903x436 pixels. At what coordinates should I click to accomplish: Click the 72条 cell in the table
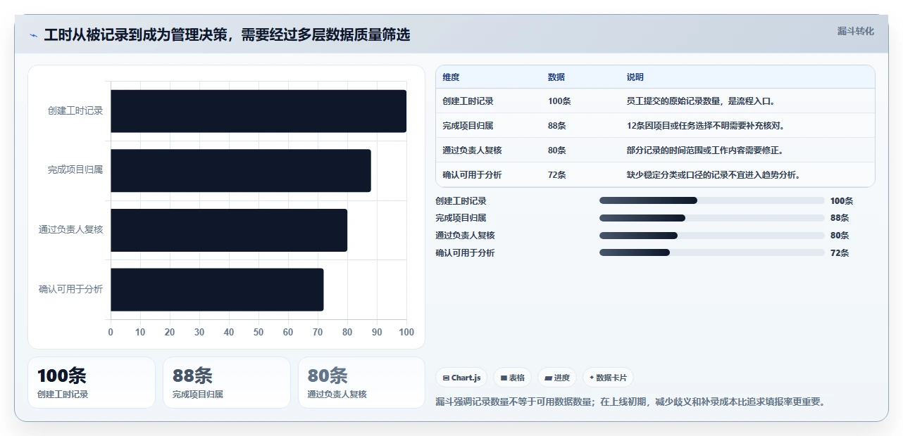557,175
